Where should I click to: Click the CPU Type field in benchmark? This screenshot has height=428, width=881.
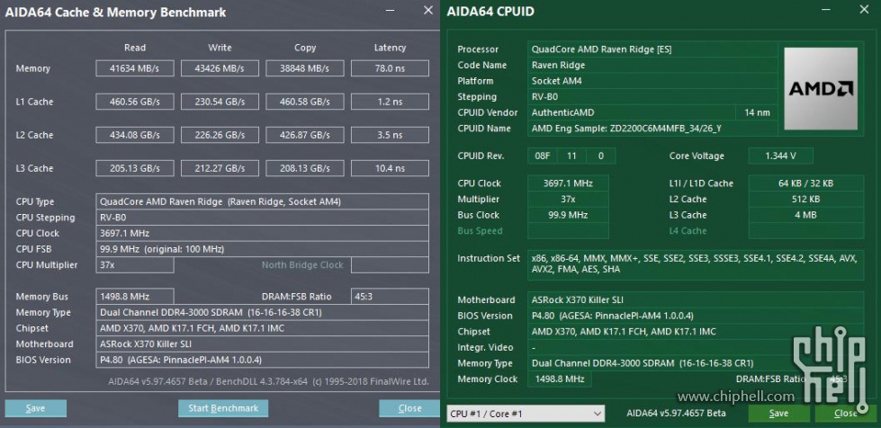pyautogui.click(x=263, y=201)
